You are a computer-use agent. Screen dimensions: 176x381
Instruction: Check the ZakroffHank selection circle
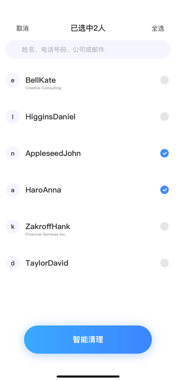pos(165,227)
